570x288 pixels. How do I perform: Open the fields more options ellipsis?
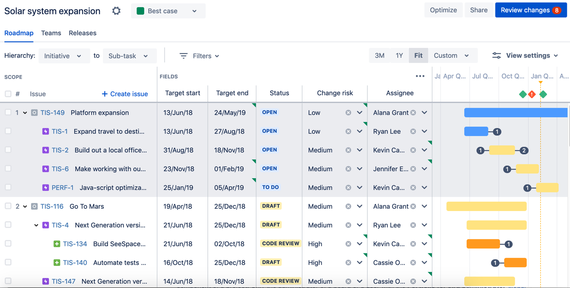420,76
